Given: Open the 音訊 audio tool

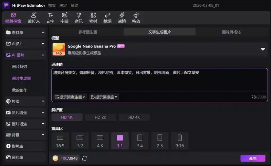Looking at the screenshot, I should [79, 18].
